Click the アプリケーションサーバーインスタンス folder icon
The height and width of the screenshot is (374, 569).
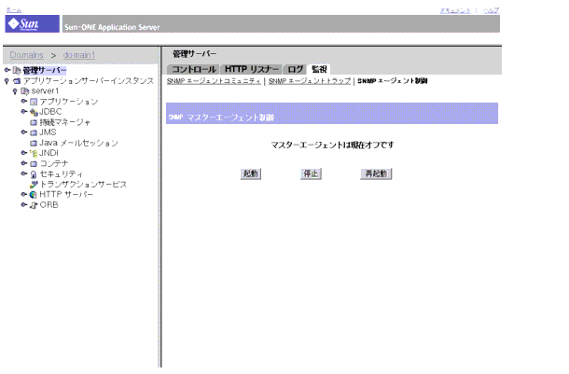pyautogui.click(x=17, y=81)
